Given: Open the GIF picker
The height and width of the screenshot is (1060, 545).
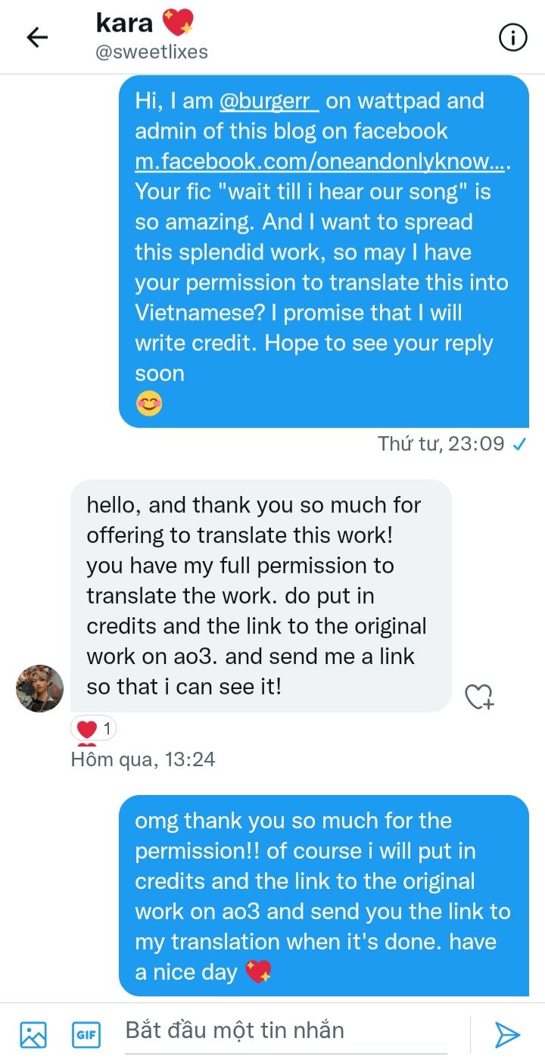Looking at the screenshot, I should (86, 1034).
